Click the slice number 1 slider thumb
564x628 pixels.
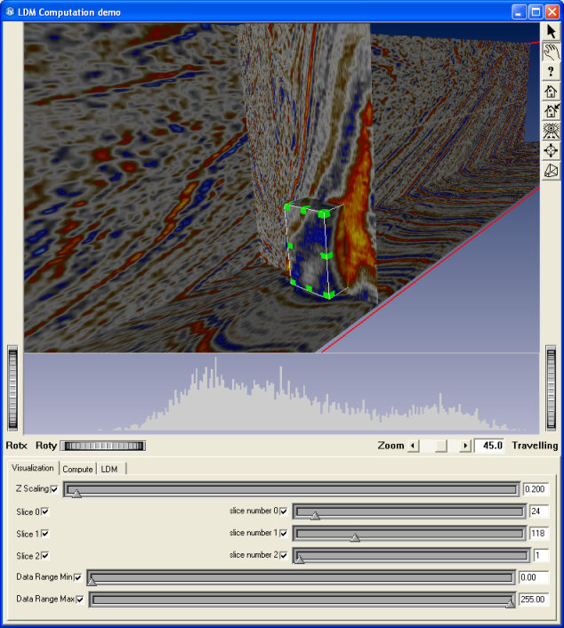tap(355, 536)
